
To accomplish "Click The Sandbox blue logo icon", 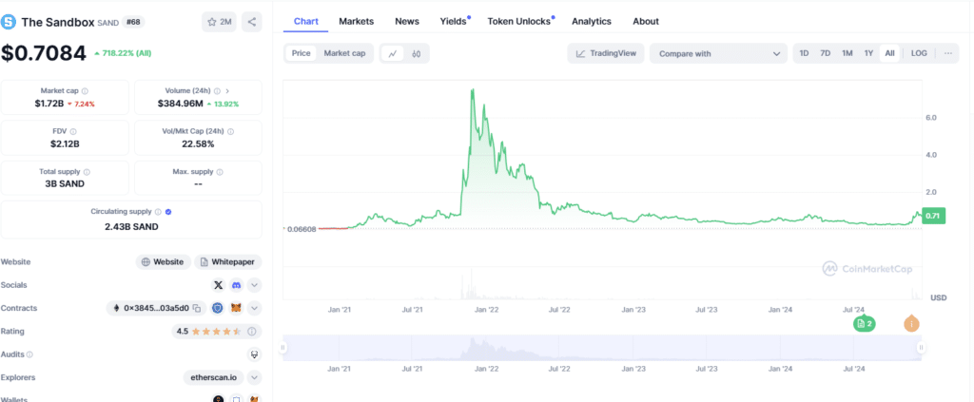I will pos(8,22).
